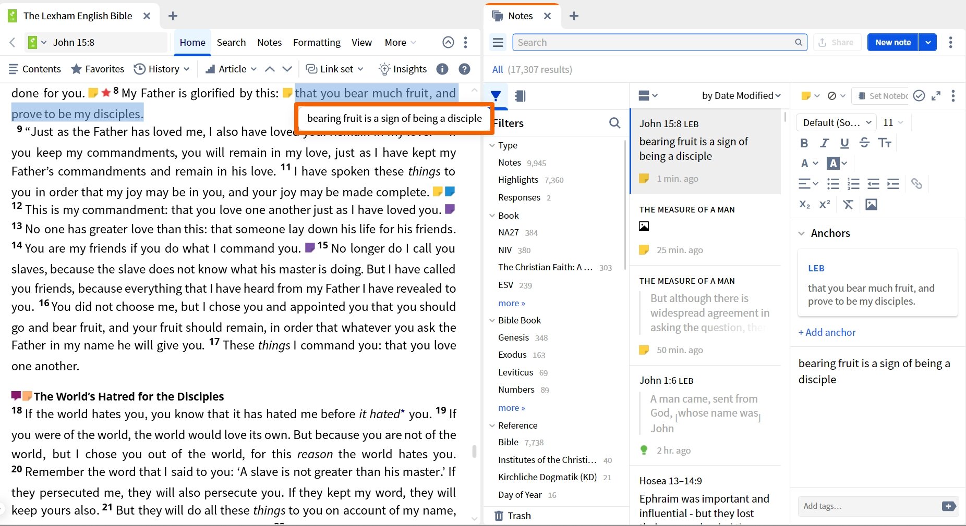Viewport: 966px width, 526px height.
Task: Show more Book filters
Action: (511, 303)
